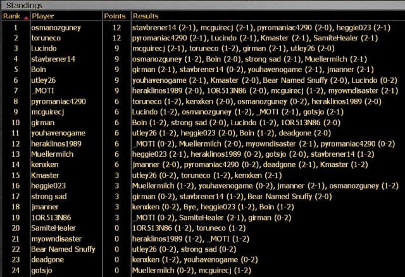Select player Lucindo in the Player column
This screenshot has width=405, height=277.
[x=44, y=49]
